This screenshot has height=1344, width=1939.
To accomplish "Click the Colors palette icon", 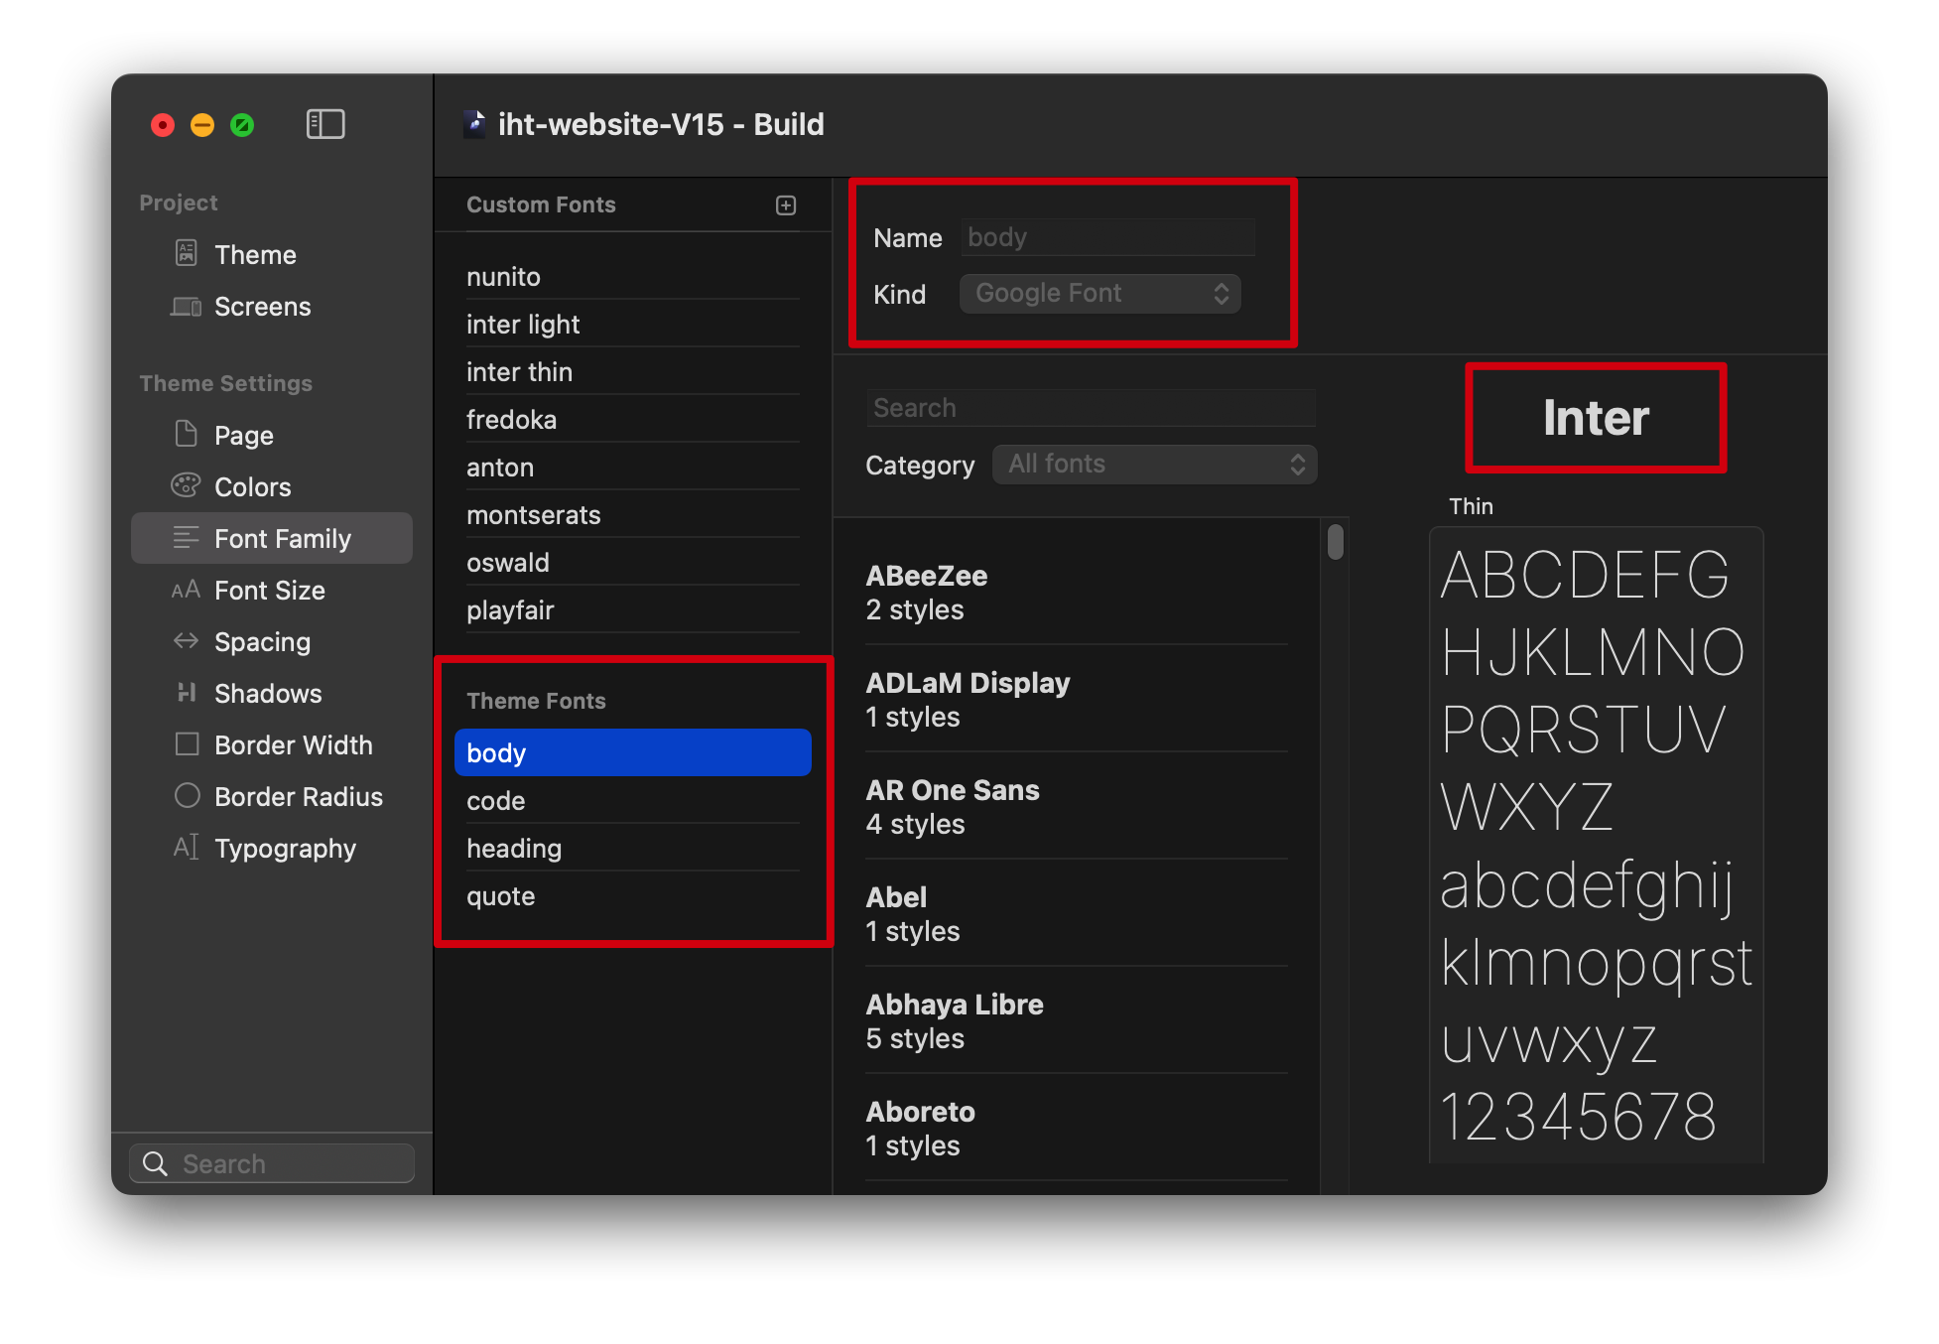I will pos(186,486).
